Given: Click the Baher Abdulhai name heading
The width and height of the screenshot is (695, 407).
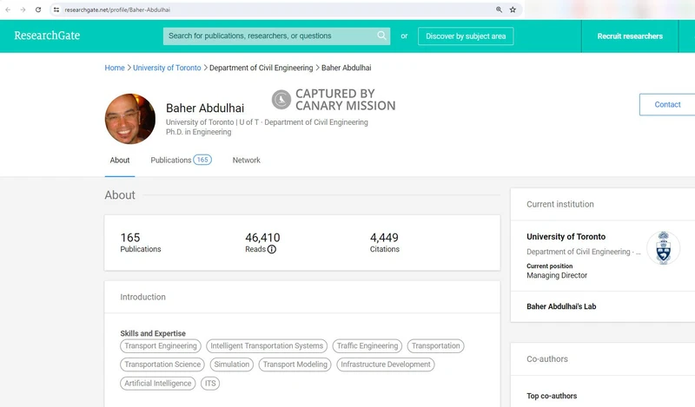Looking at the screenshot, I should click(205, 108).
